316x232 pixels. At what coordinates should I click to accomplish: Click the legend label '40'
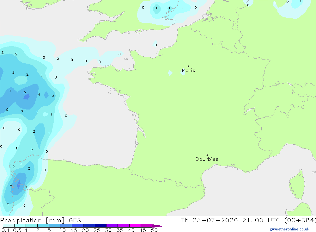click(131, 230)
